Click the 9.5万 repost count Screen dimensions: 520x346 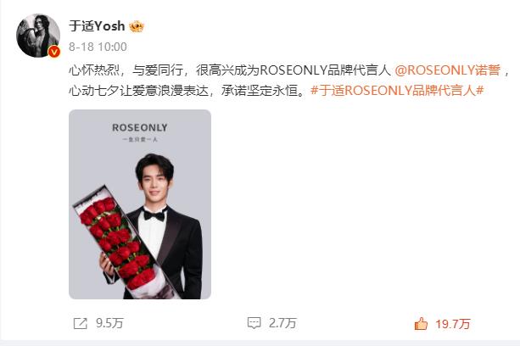[x=109, y=323]
